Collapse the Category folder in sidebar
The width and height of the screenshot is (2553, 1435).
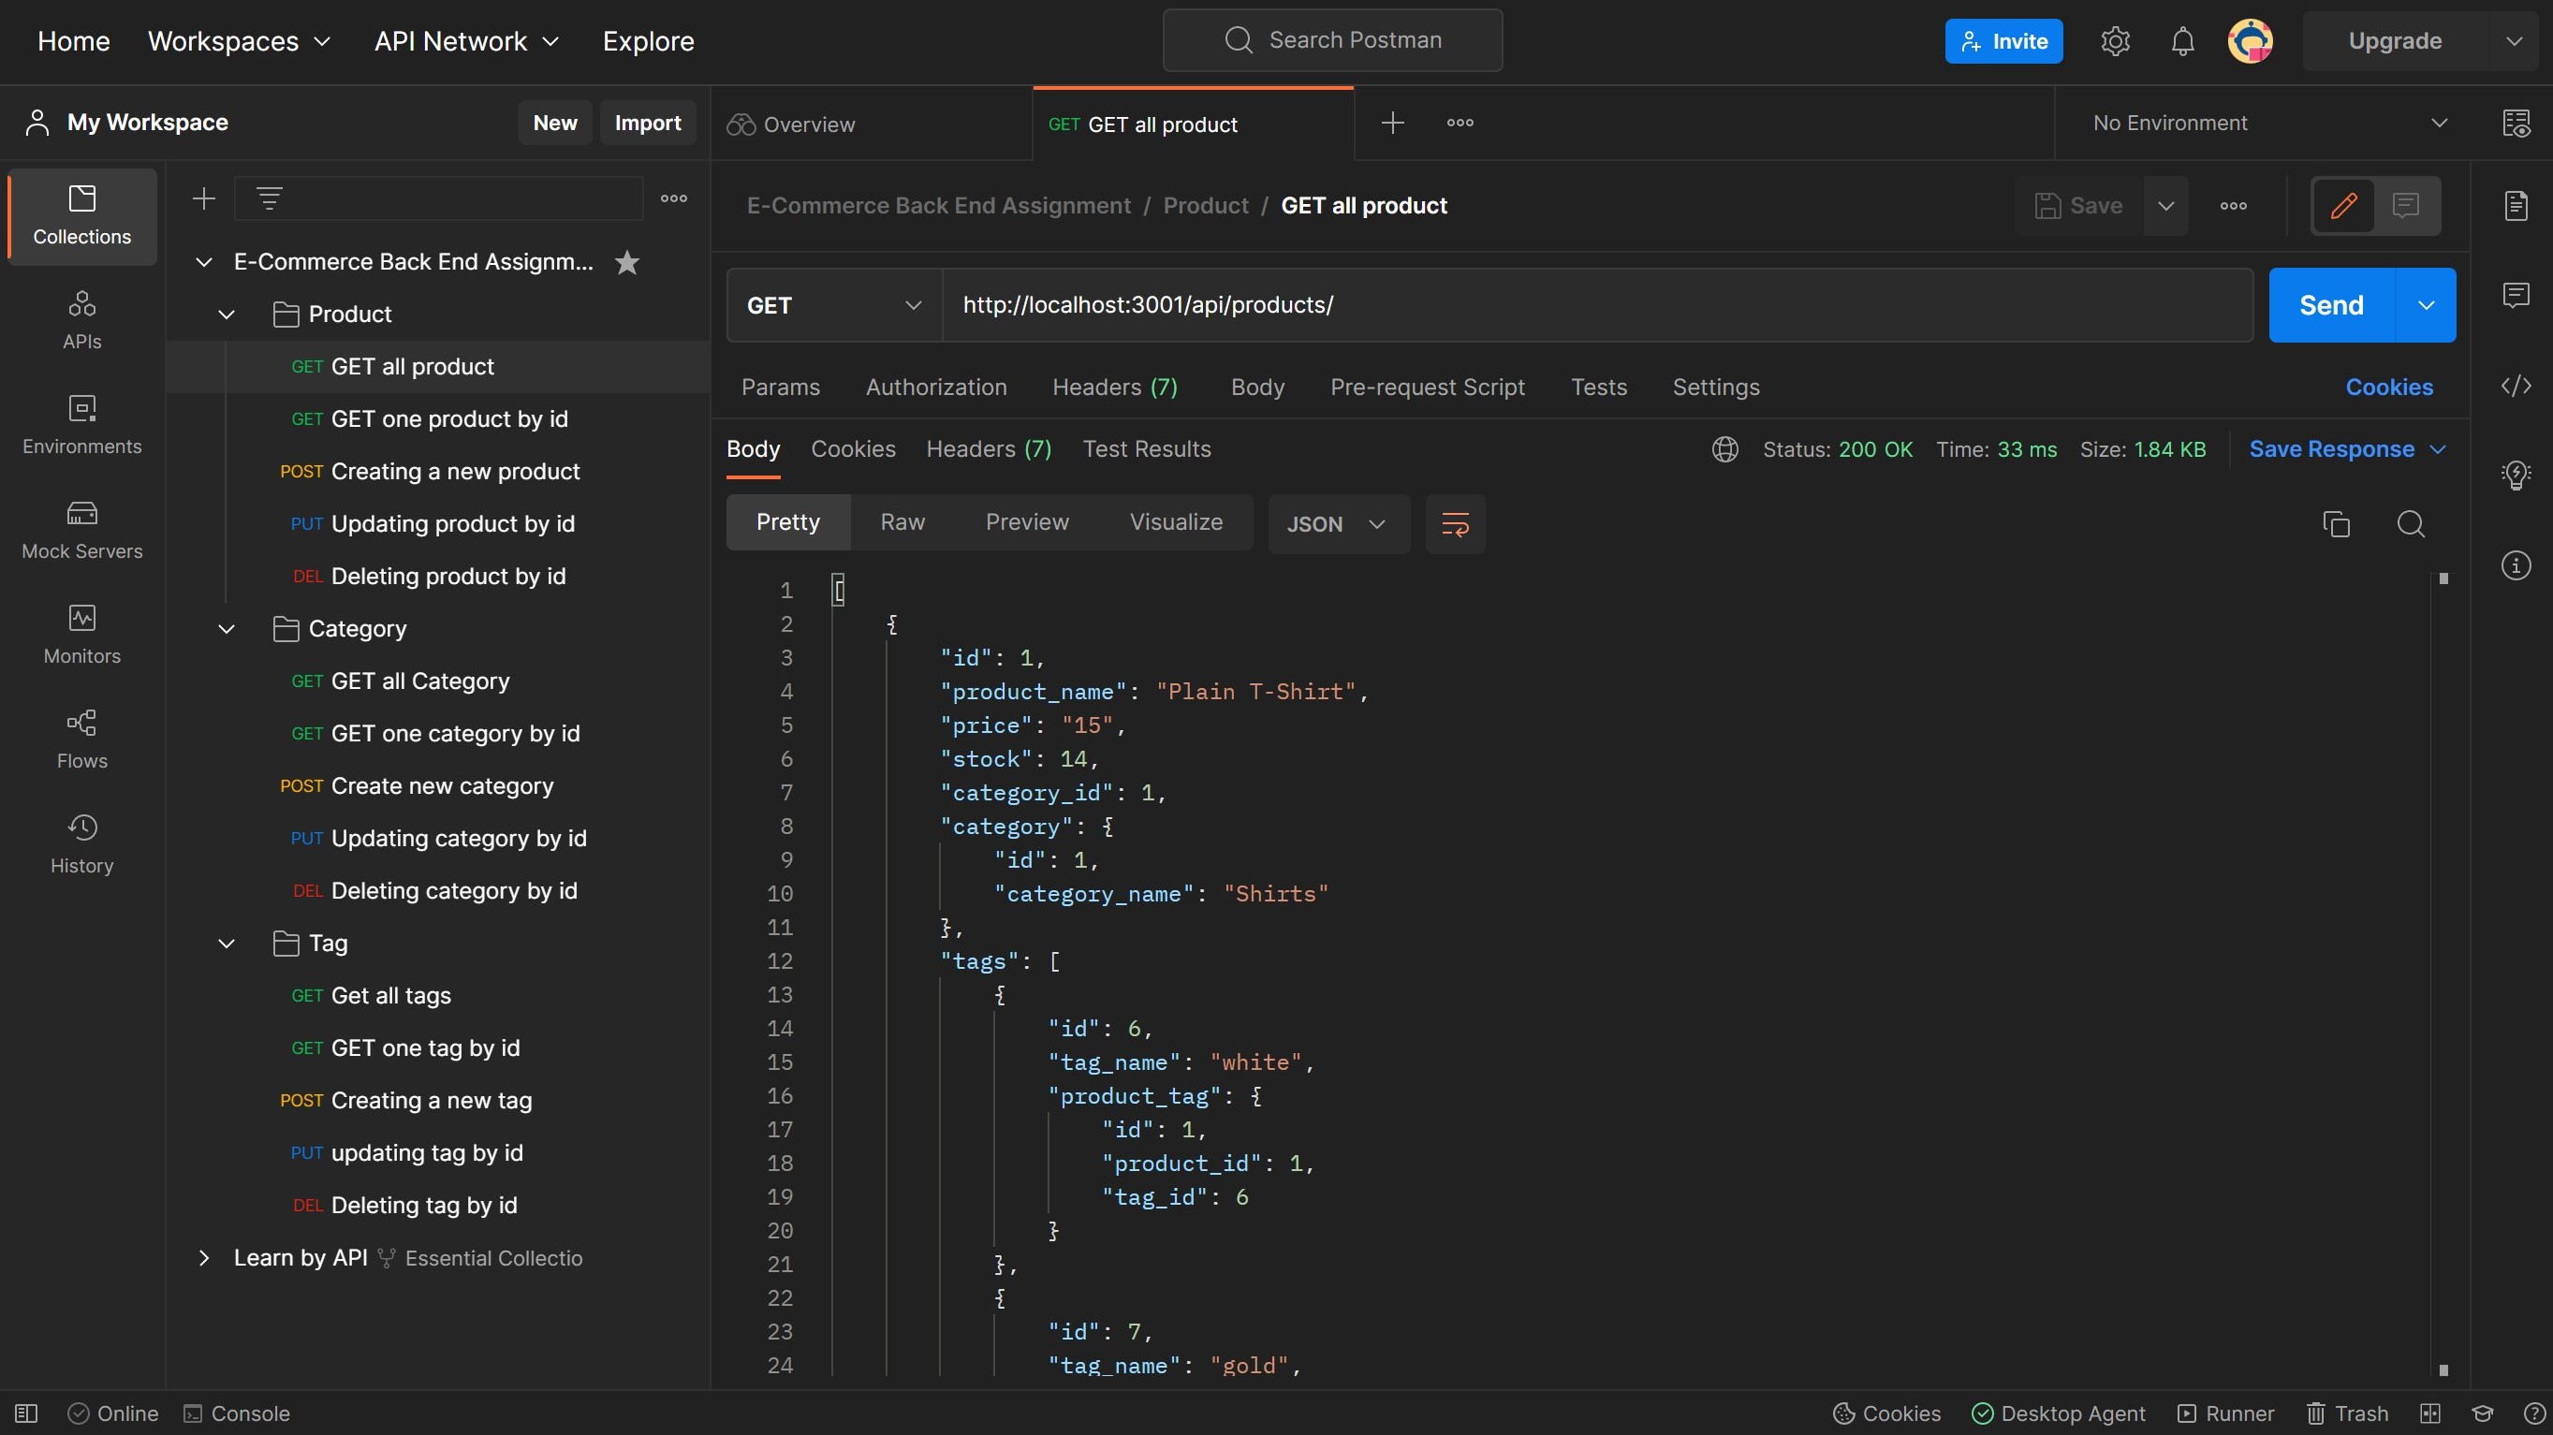click(225, 630)
